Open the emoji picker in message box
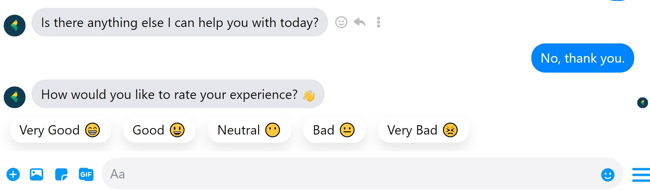 (x=608, y=175)
